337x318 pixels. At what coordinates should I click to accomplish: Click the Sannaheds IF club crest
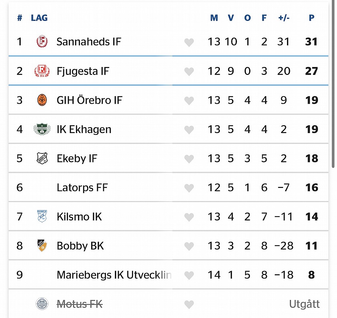click(42, 41)
